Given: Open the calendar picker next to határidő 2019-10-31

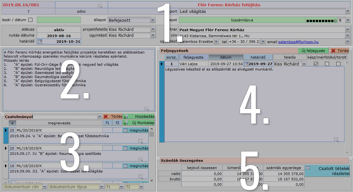Looking at the screenshot, I should [x=40, y=42].
